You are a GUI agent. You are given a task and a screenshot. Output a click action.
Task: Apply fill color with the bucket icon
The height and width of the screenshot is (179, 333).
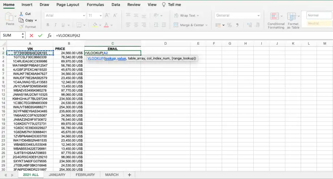95,25
